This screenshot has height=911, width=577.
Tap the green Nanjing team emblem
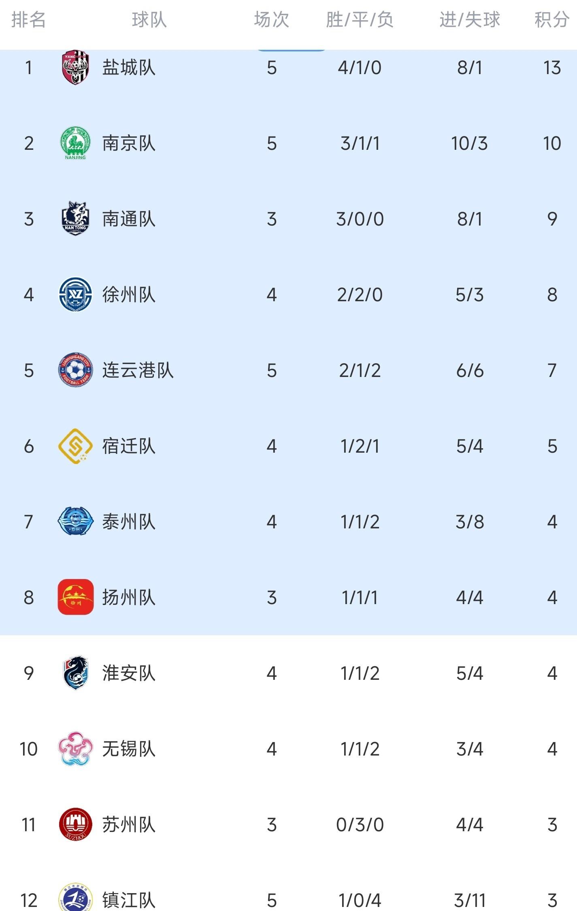coord(75,143)
